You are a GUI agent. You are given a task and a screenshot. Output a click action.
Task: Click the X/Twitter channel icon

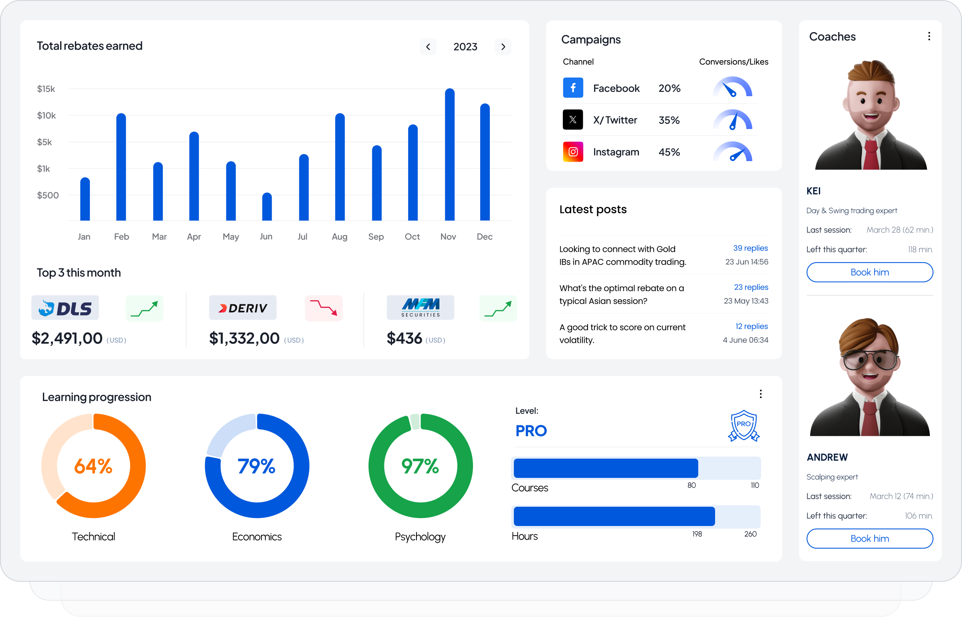(573, 119)
